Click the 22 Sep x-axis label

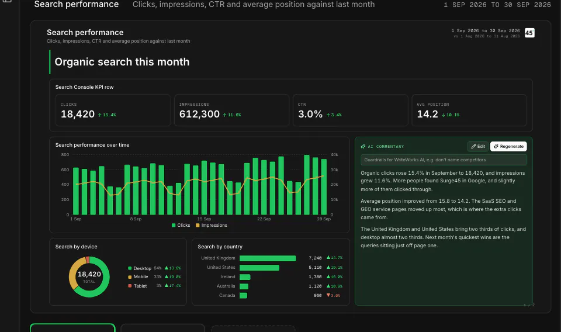pyautogui.click(x=264, y=219)
